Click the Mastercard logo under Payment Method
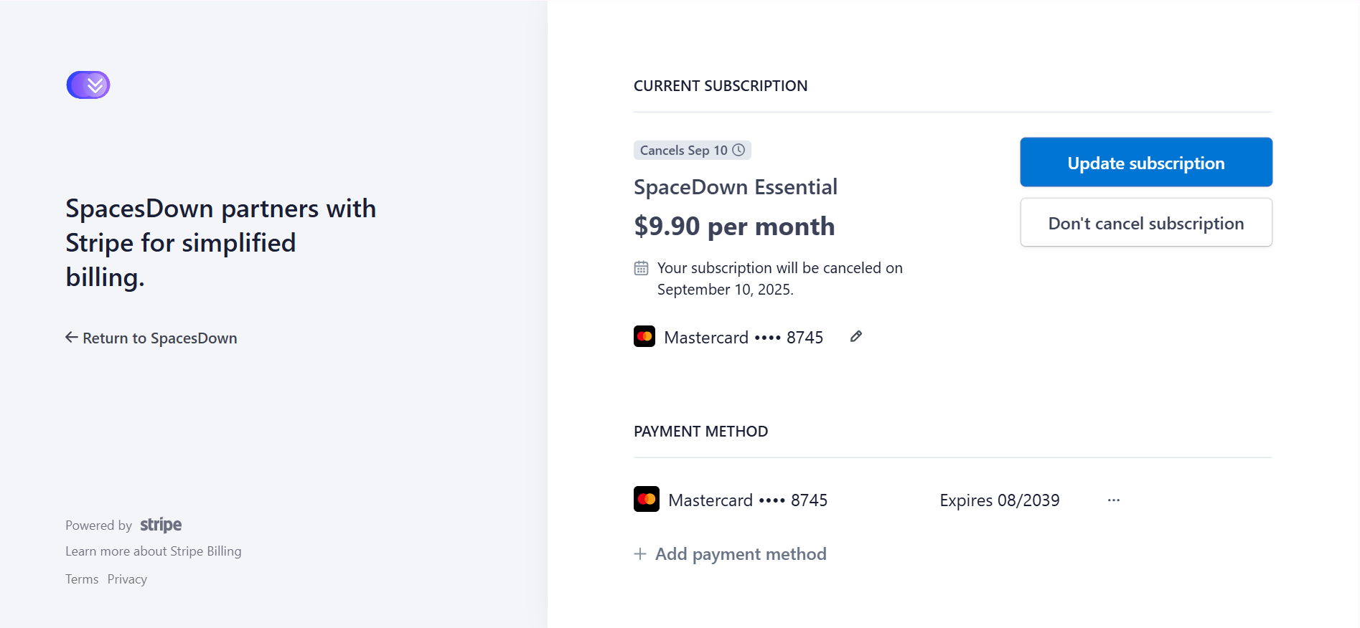Image resolution: width=1360 pixels, height=628 pixels. pos(647,500)
